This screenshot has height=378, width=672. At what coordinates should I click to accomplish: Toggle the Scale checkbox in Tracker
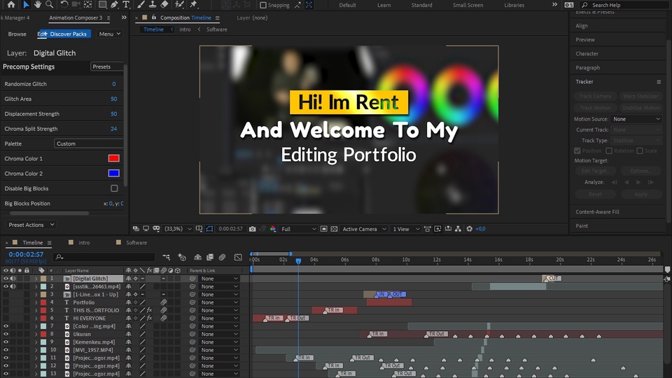640,151
